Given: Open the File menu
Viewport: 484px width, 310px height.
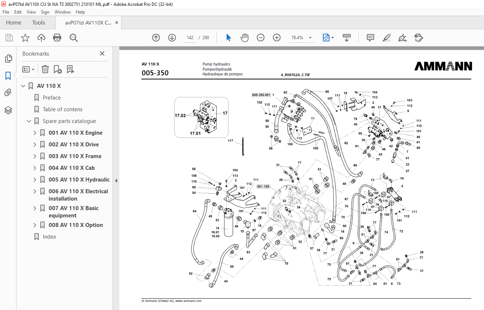Looking at the screenshot, I should (x=6, y=12).
